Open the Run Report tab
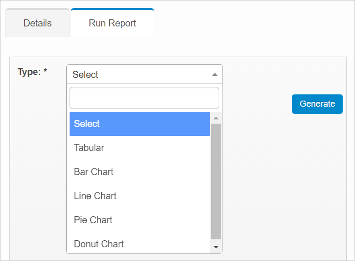Viewport: 355px width, 261px height. tap(112, 23)
